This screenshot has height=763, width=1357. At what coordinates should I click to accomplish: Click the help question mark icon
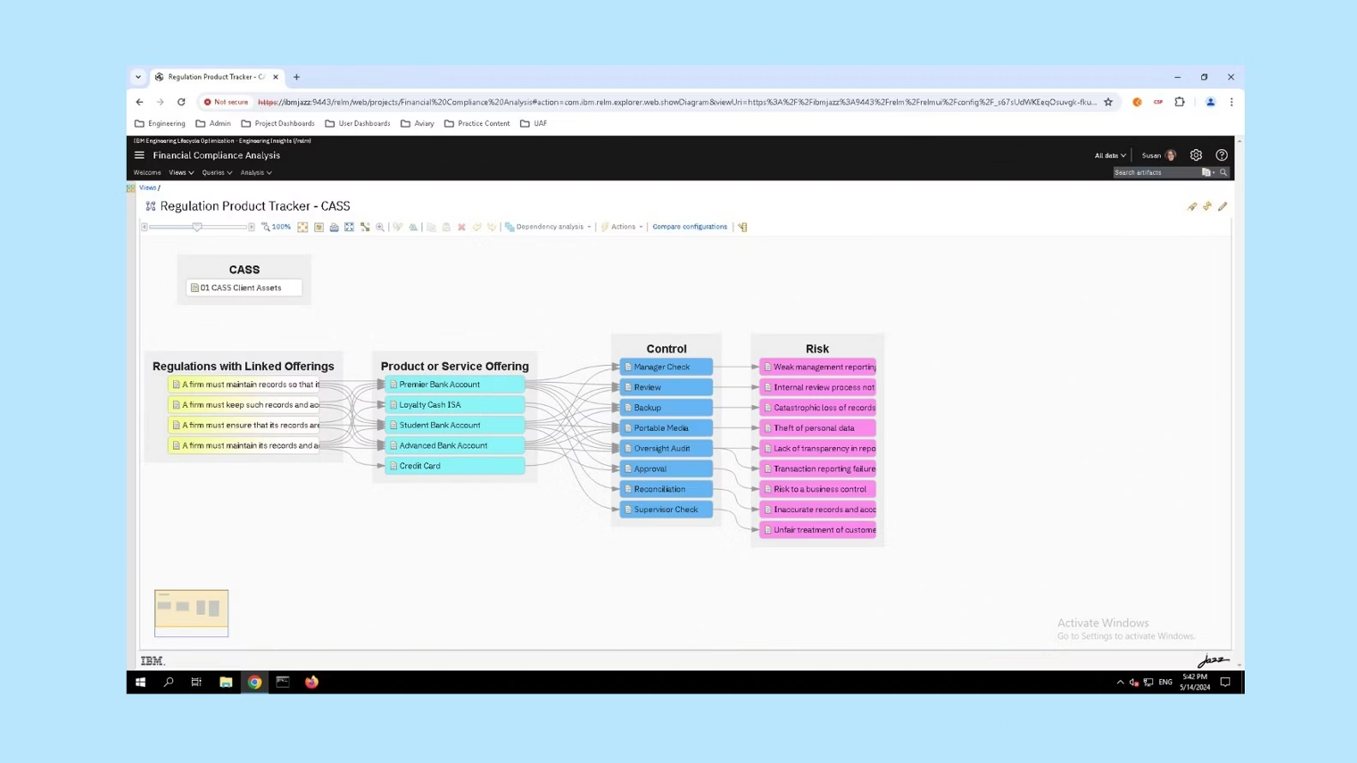coord(1222,155)
